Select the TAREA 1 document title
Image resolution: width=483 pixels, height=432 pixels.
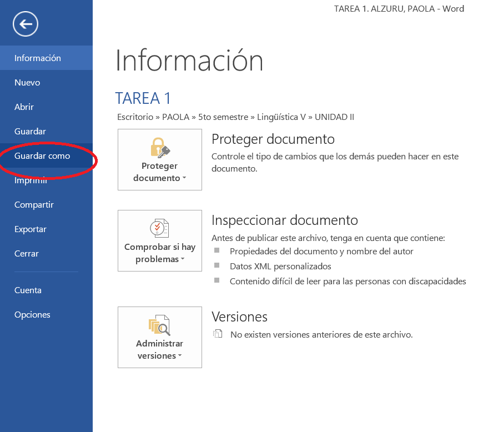(x=143, y=98)
